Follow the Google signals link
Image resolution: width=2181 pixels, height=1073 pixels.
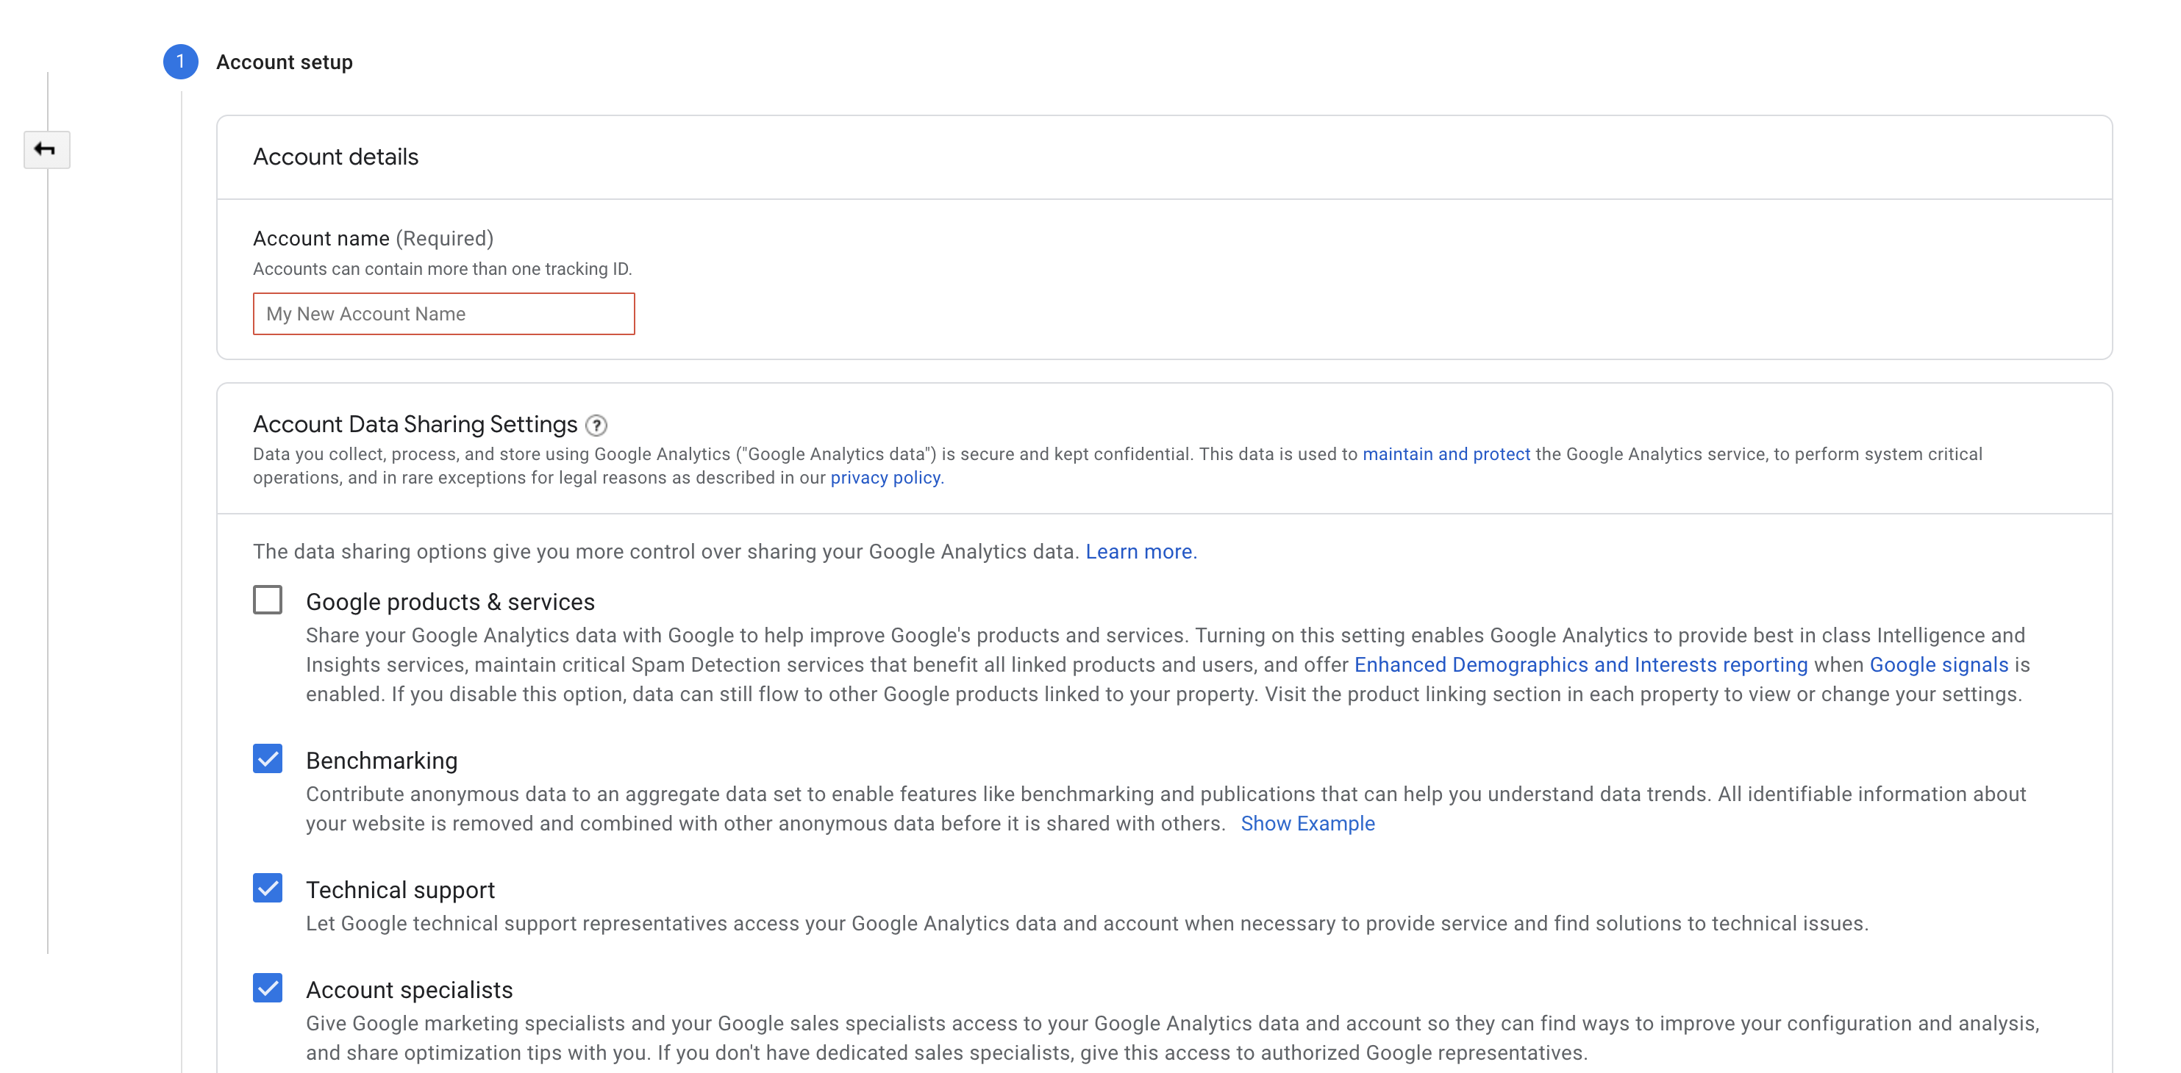1938,665
